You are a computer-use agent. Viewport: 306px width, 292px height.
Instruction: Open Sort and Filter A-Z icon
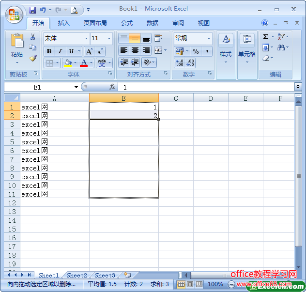pyautogui.click(x=281, y=36)
